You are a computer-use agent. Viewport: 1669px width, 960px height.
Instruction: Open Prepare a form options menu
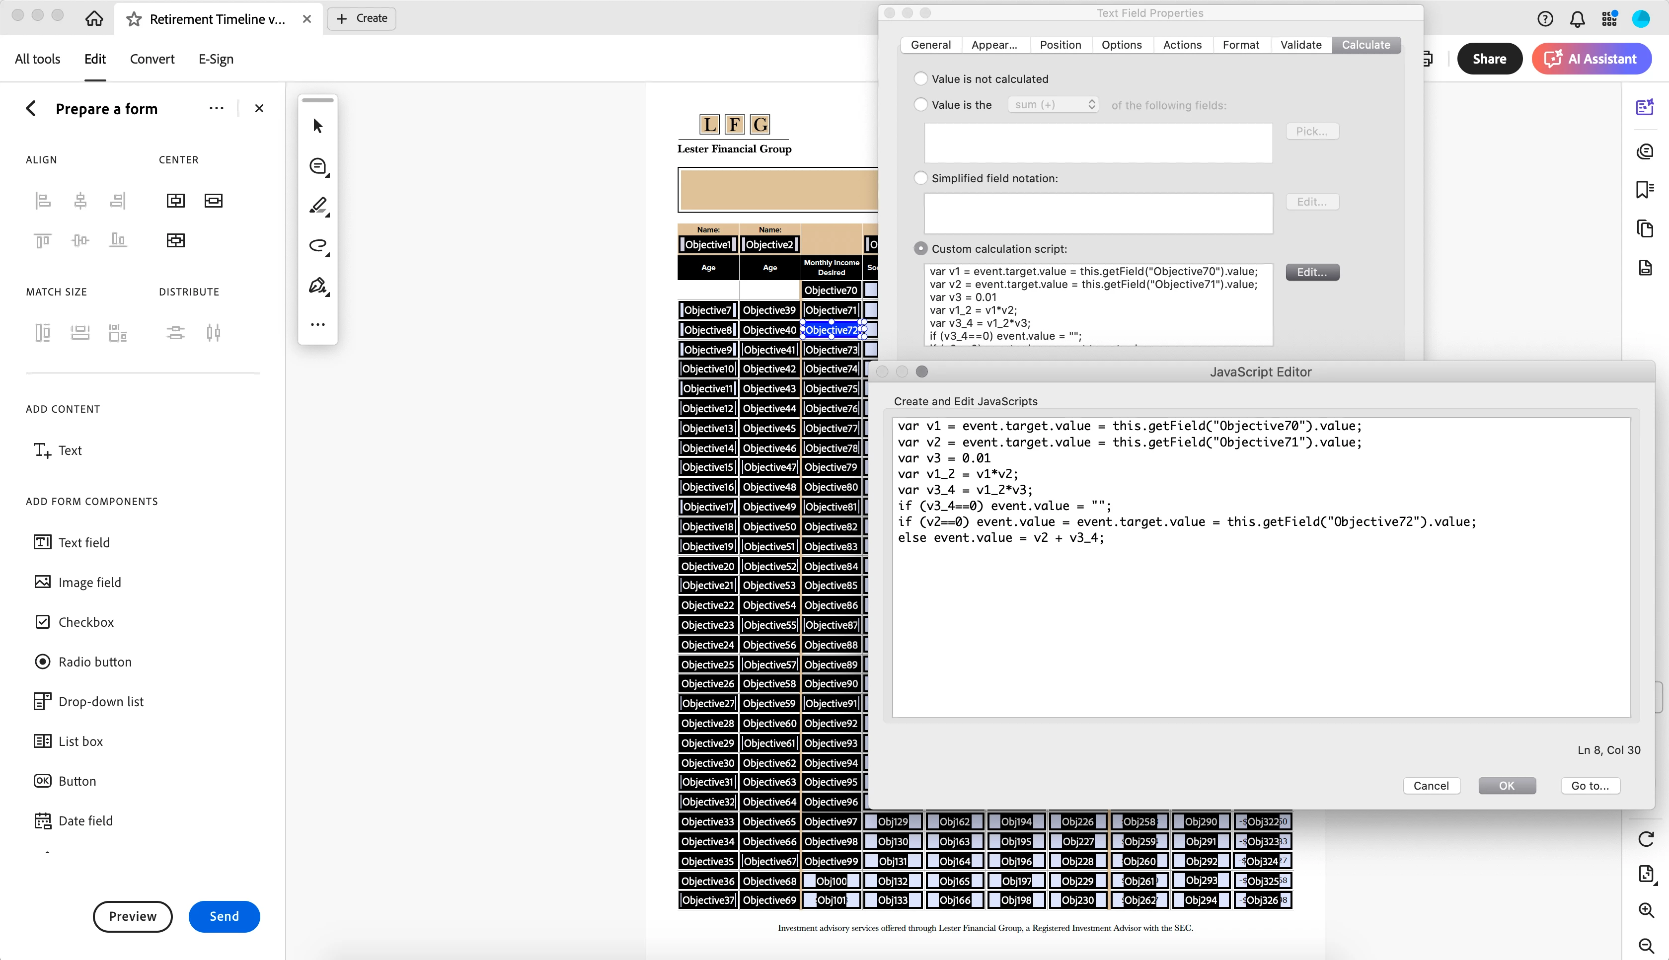(216, 109)
